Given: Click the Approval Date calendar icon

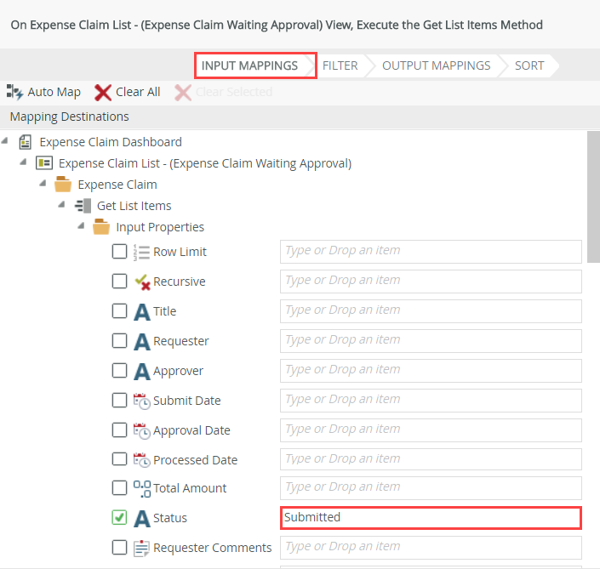Looking at the screenshot, I should 141,431.
